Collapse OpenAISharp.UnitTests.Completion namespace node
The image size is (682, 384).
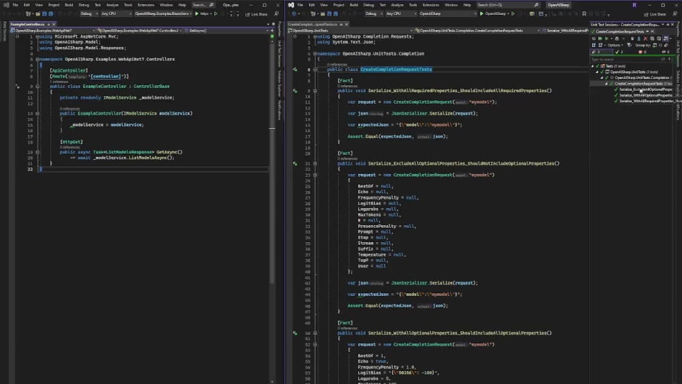click(602, 78)
